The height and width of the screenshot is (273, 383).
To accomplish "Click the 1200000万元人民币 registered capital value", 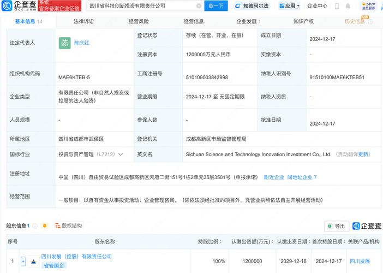I will click(x=208, y=55).
